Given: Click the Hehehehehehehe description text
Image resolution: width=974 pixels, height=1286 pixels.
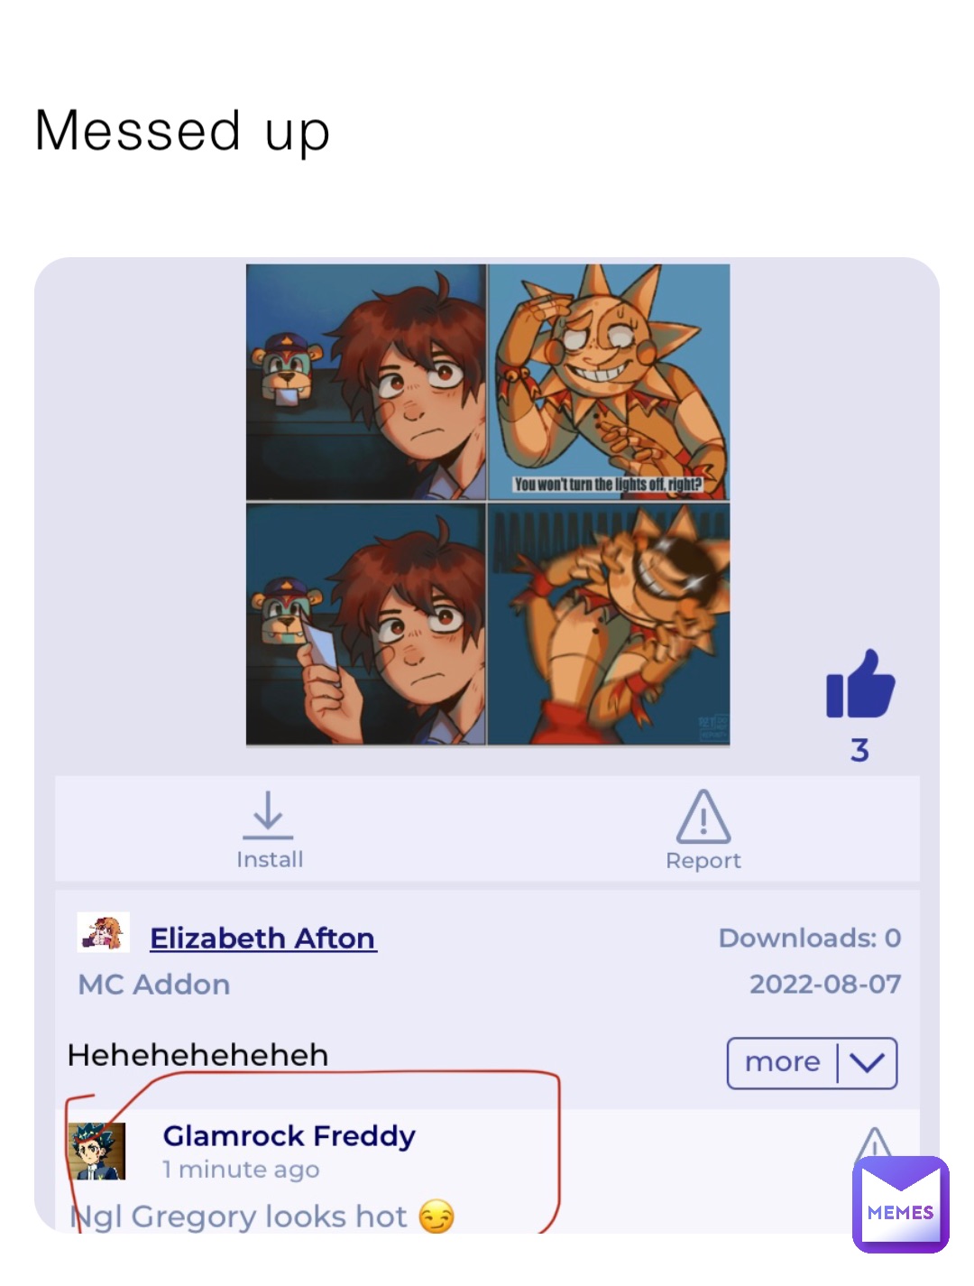Looking at the screenshot, I should pyautogui.click(x=198, y=1054).
